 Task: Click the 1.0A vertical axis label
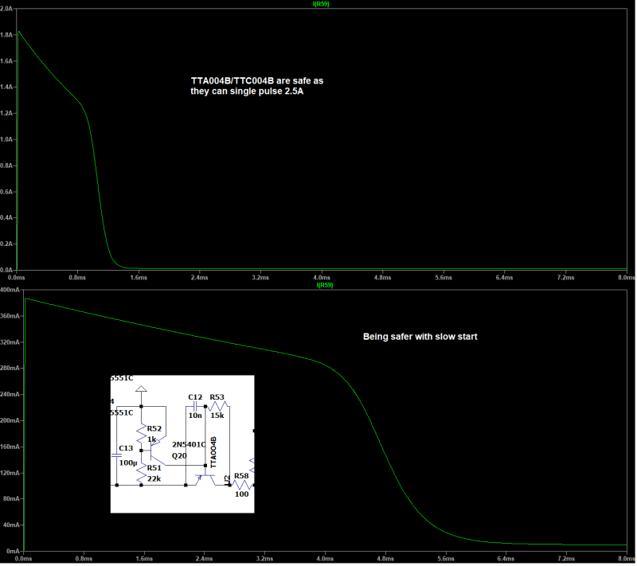tap(6, 139)
